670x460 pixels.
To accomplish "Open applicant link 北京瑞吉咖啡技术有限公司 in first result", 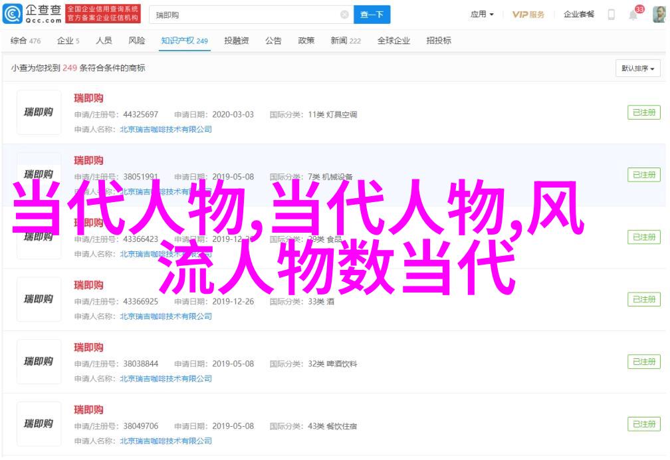I will (166, 130).
